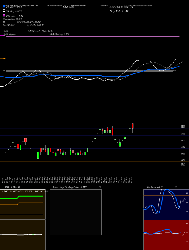Open the lower MACD mini chart panel

(23, 235)
